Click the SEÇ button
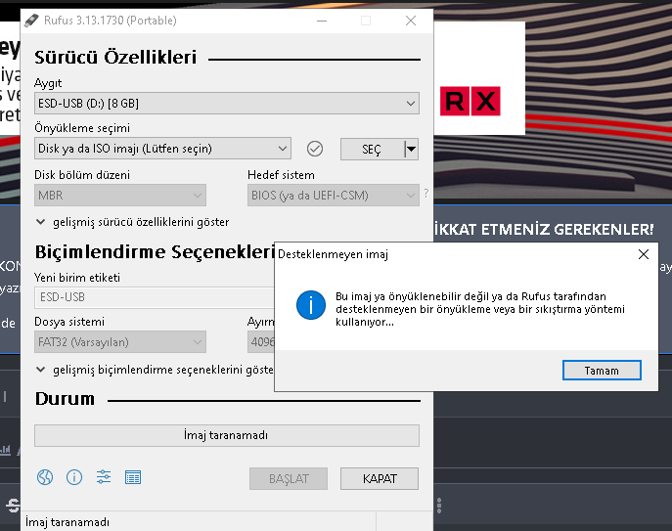The image size is (672, 531). point(372,150)
